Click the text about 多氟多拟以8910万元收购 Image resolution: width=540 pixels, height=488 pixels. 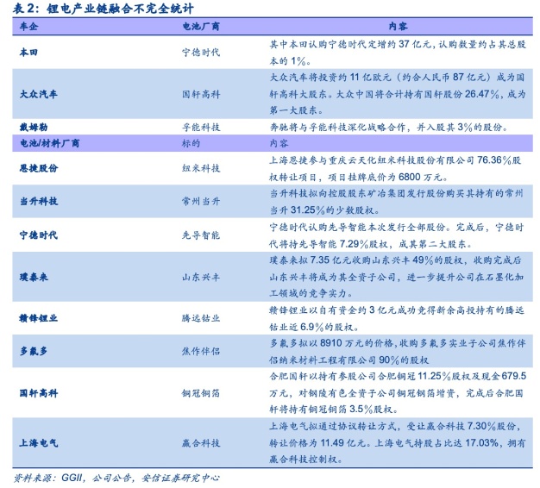point(398,352)
